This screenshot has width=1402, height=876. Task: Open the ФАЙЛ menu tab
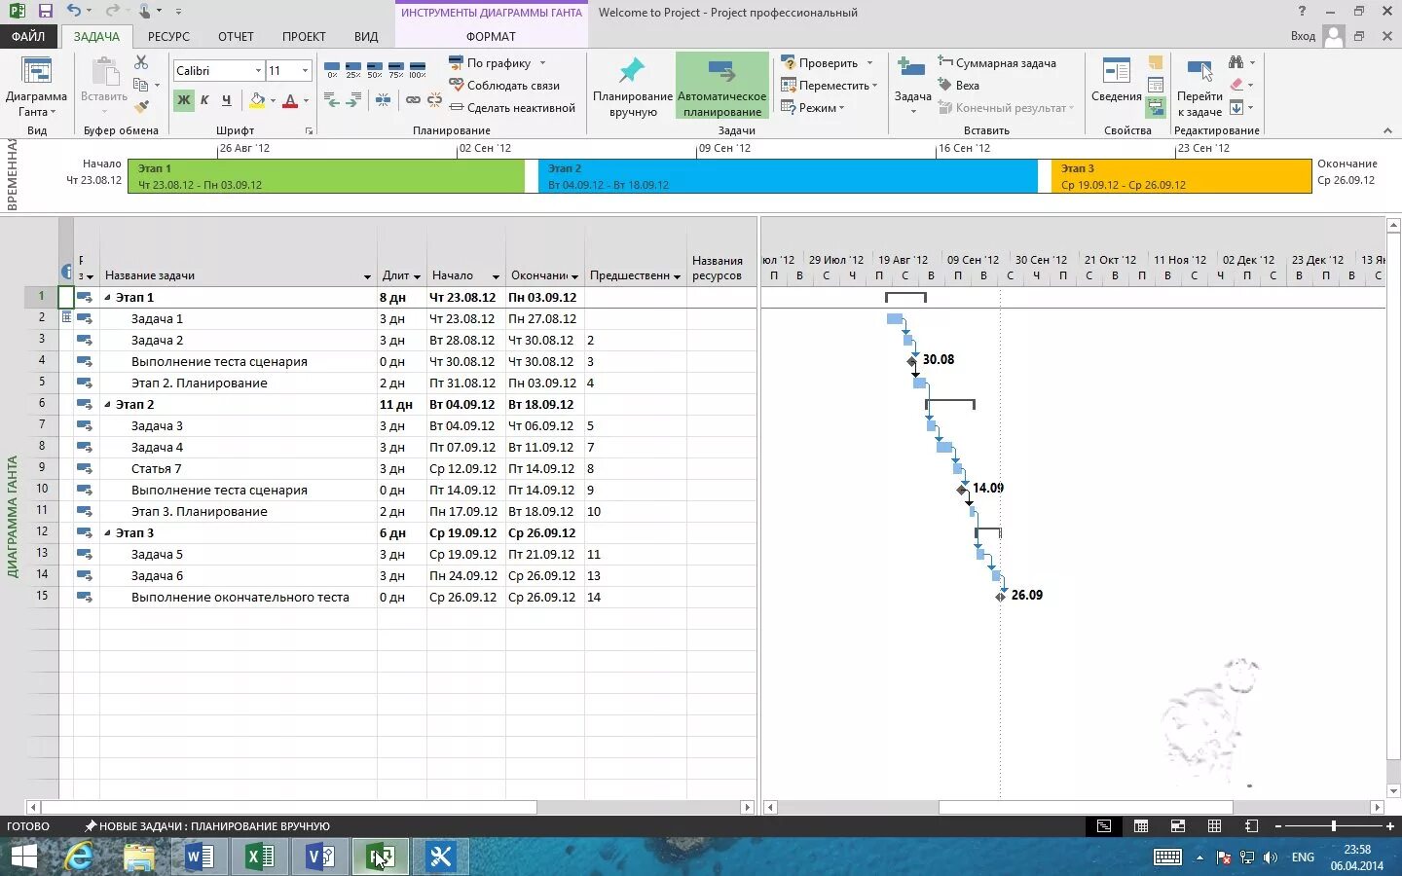28,36
